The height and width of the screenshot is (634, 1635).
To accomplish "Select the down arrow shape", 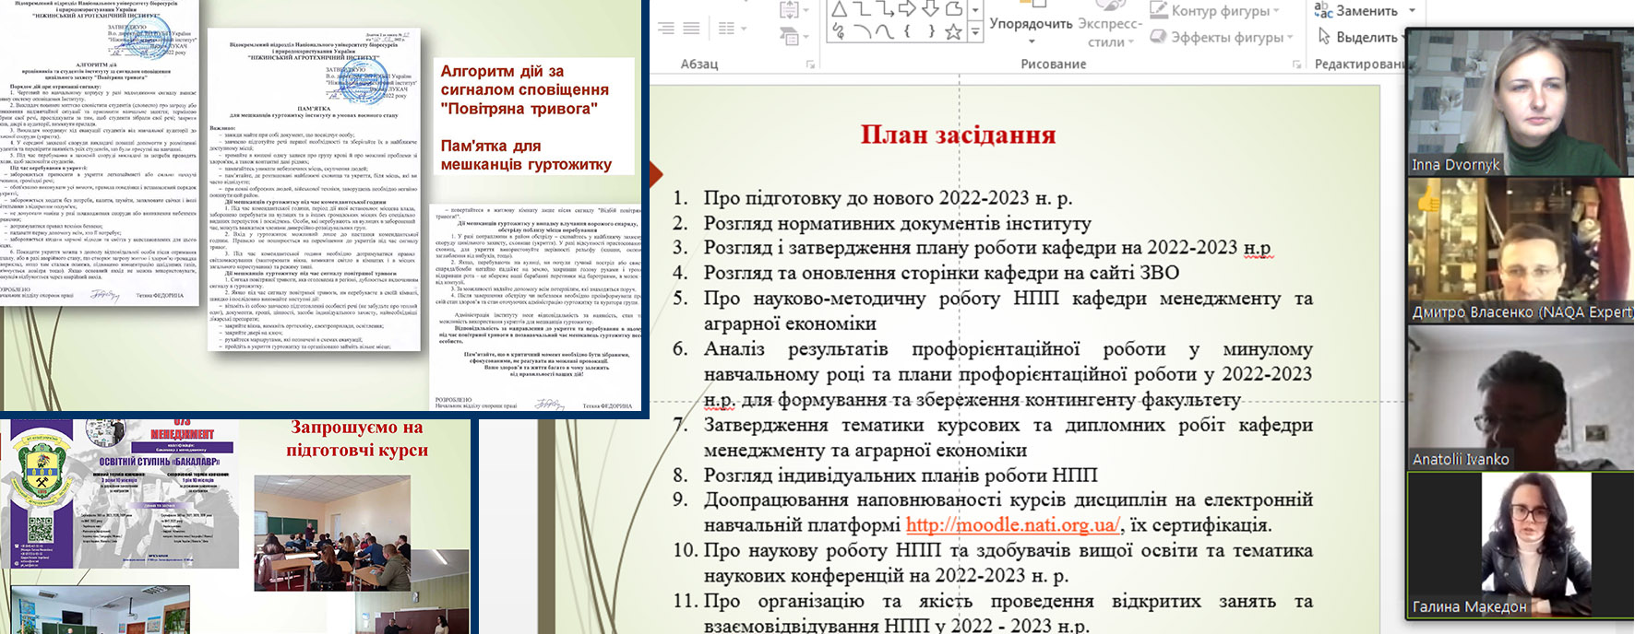I will pyautogui.click(x=930, y=8).
